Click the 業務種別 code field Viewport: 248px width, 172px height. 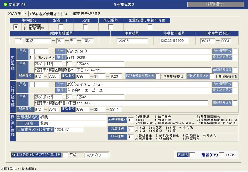16,27
